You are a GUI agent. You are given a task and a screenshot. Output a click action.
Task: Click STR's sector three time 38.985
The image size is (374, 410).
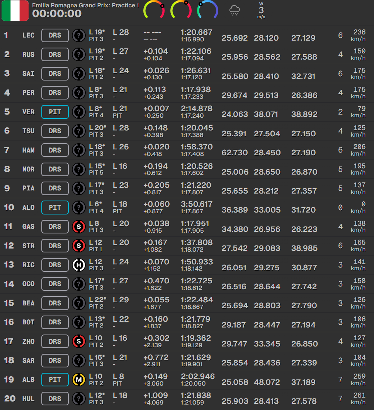click(x=304, y=249)
